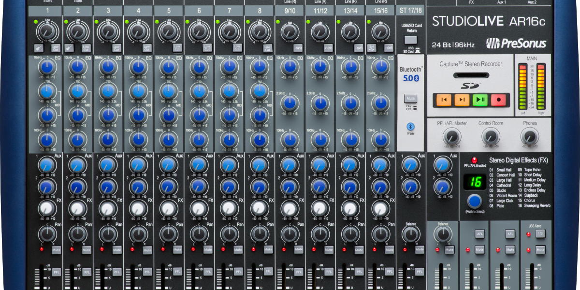Image resolution: width=580 pixels, height=290 pixels.
Task: Click the channel 3 Aux 1 knob
Action: point(107,164)
